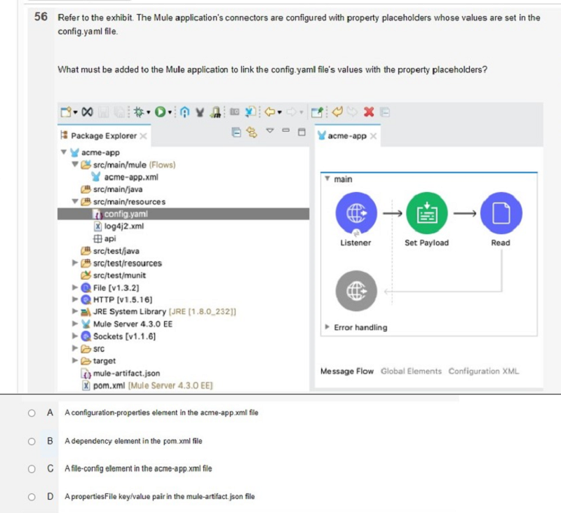Image resolution: width=561 pixels, height=513 pixels.
Task: Open the Package Explorer view menu triangle
Action: 270,131
